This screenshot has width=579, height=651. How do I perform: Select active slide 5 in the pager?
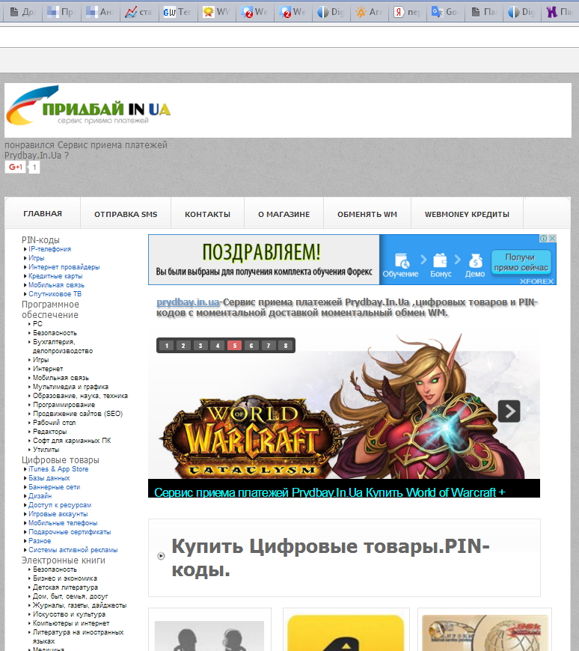click(x=234, y=346)
